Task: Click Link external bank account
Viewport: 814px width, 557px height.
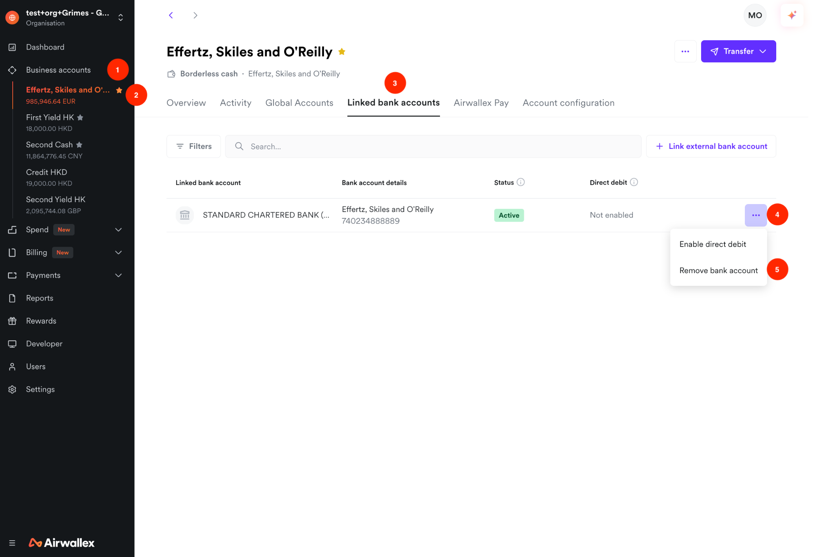Action: [711, 146]
